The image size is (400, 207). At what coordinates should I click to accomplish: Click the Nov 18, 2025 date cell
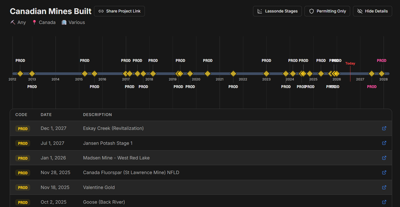click(x=55, y=187)
